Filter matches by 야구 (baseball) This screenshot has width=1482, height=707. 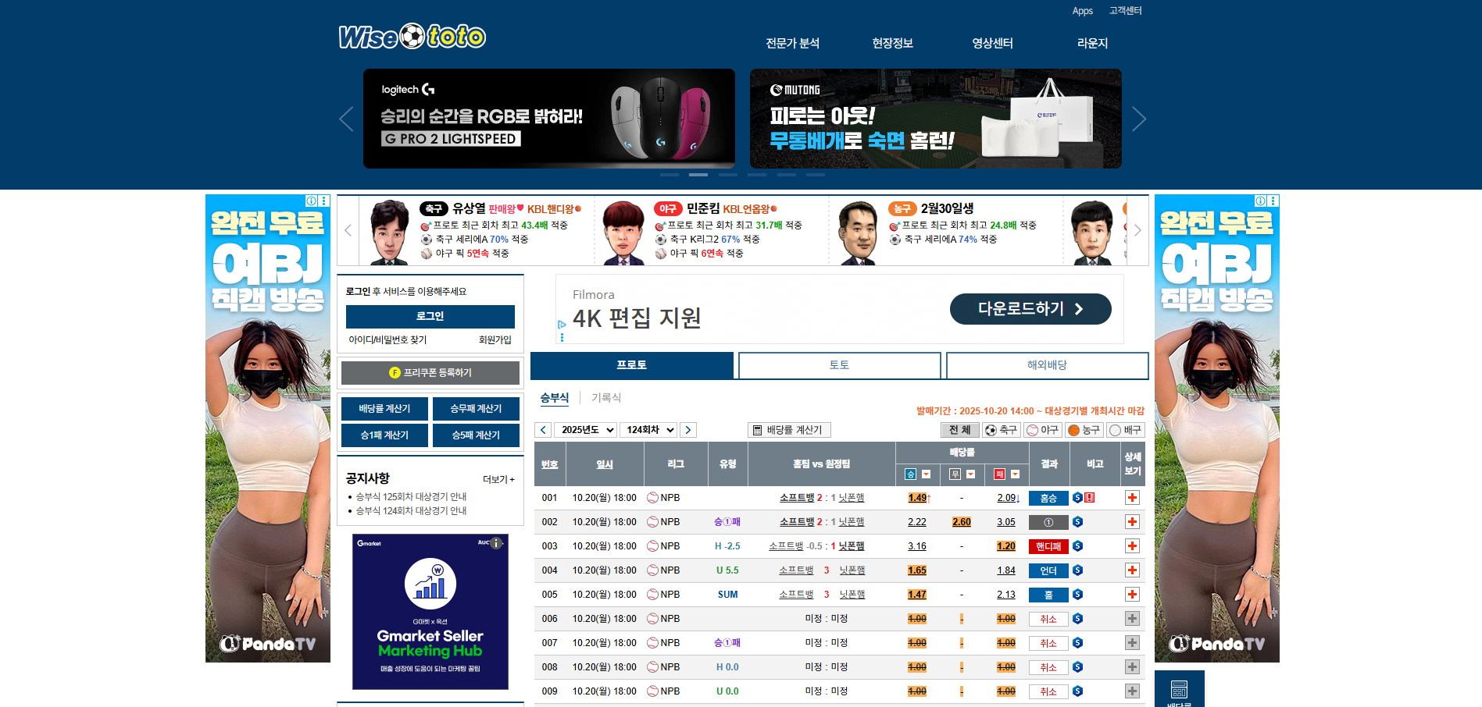[1042, 430]
